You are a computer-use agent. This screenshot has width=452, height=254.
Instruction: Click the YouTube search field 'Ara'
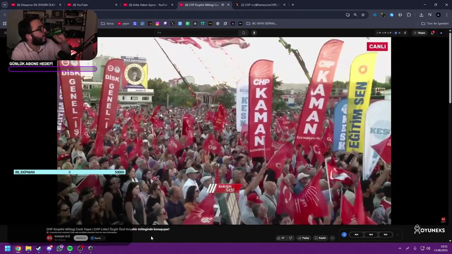pos(197,33)
